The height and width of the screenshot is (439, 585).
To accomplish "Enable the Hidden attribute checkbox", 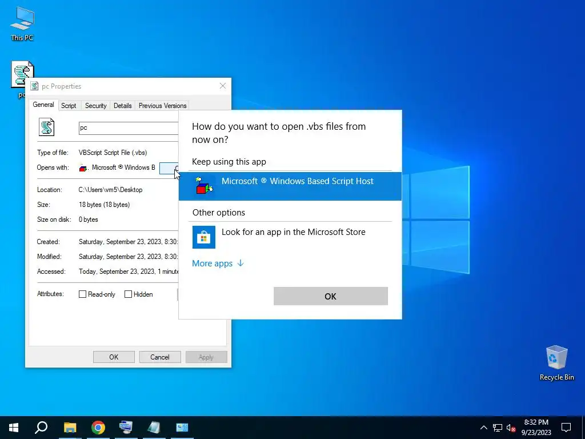I will (128, 294).
